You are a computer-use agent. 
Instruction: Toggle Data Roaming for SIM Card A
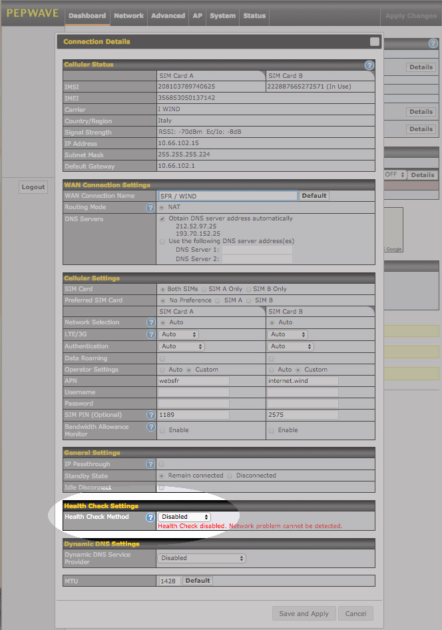(162, 358)
